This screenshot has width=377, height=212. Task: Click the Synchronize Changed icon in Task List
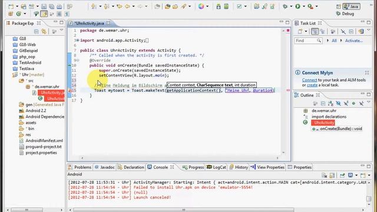click(361, 31)
